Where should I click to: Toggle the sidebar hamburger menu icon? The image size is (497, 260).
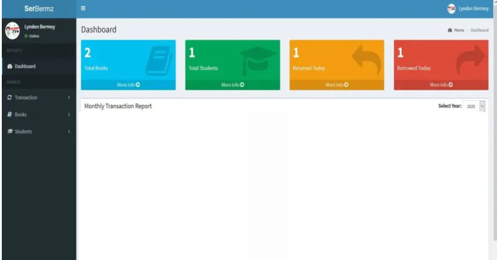pyautogui.click(x=83, y=8)
